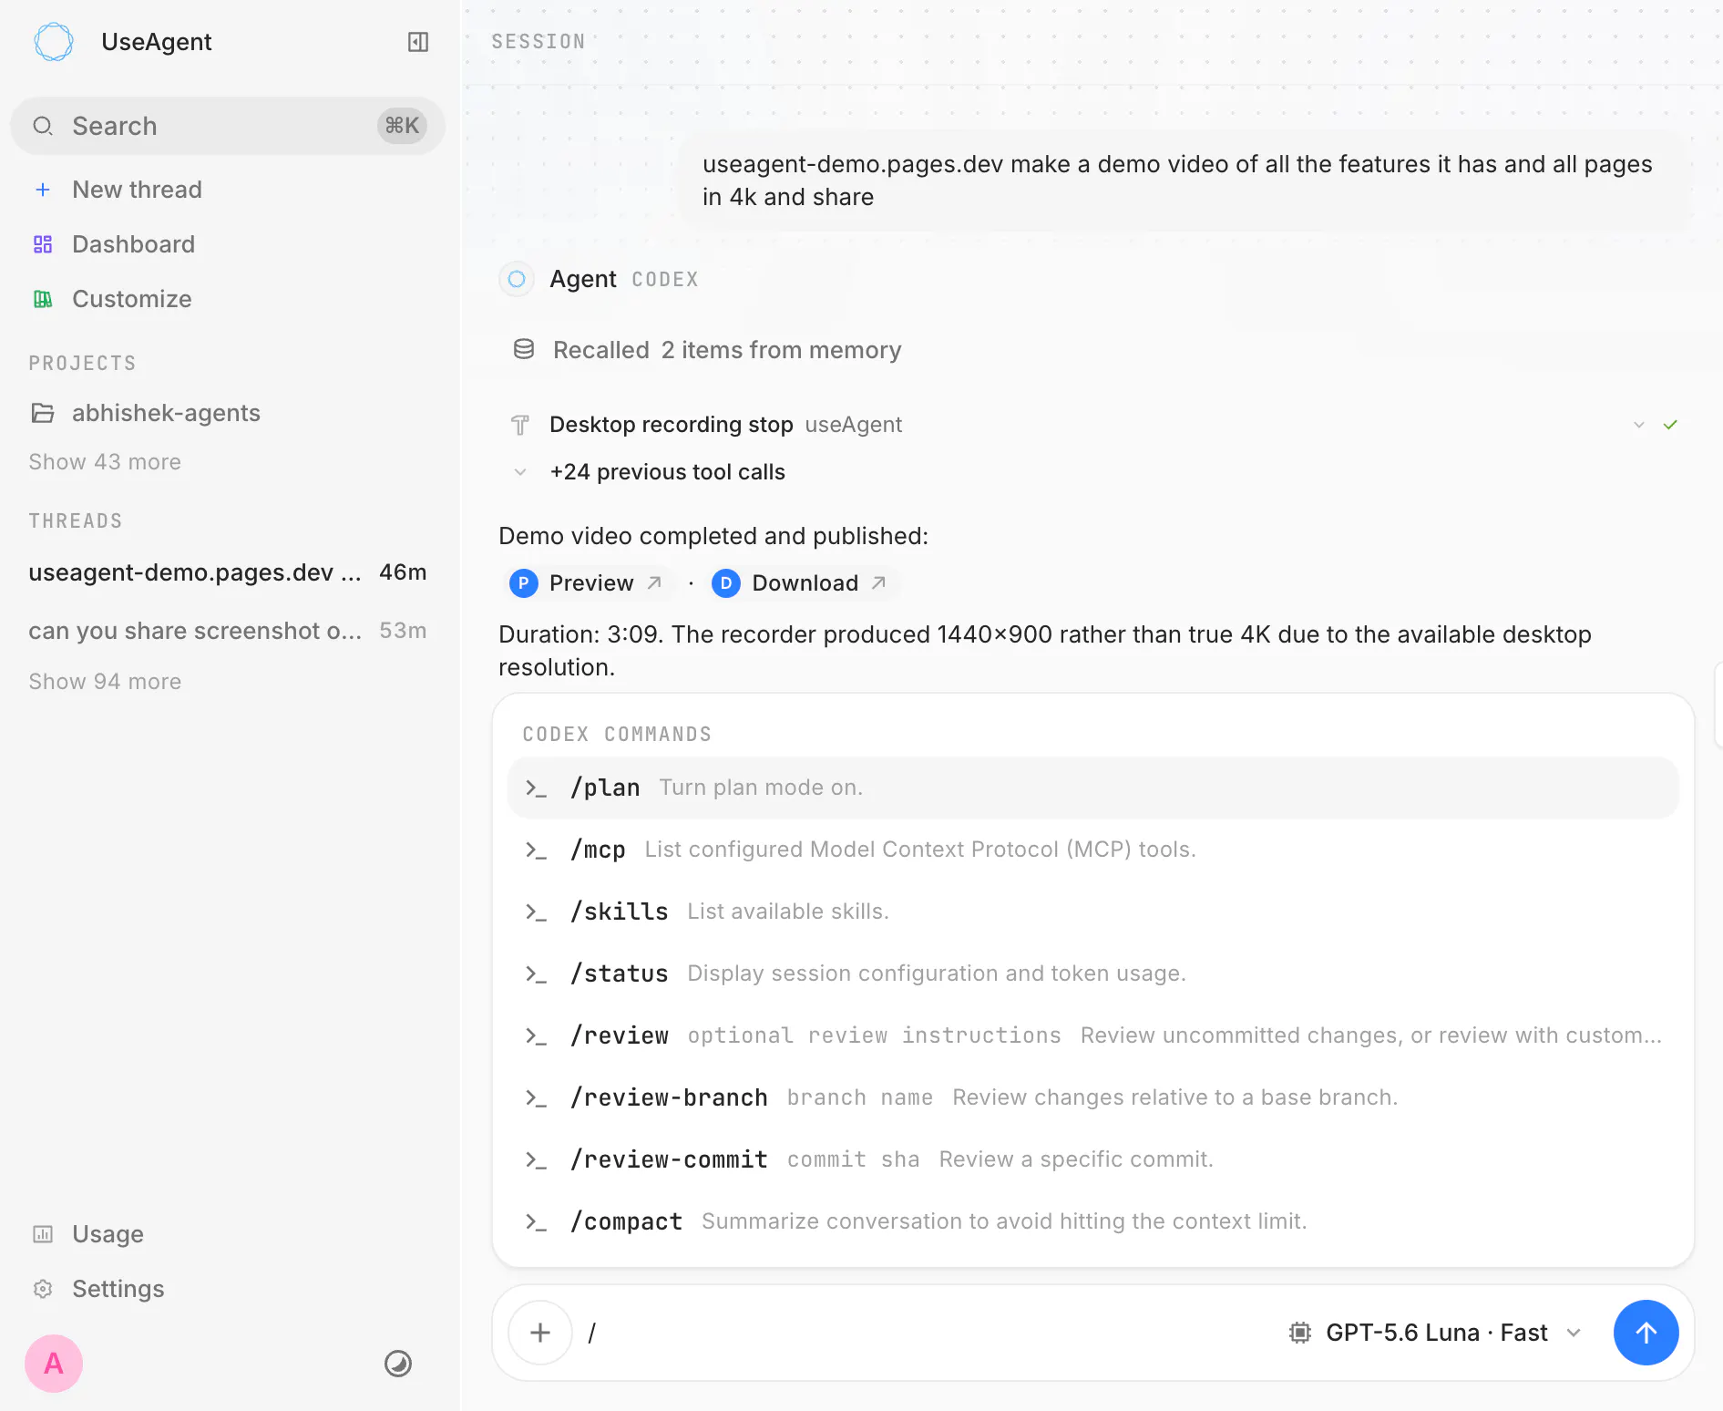
Task: Select the /plan command
Action: click(x=1093, y=788)
